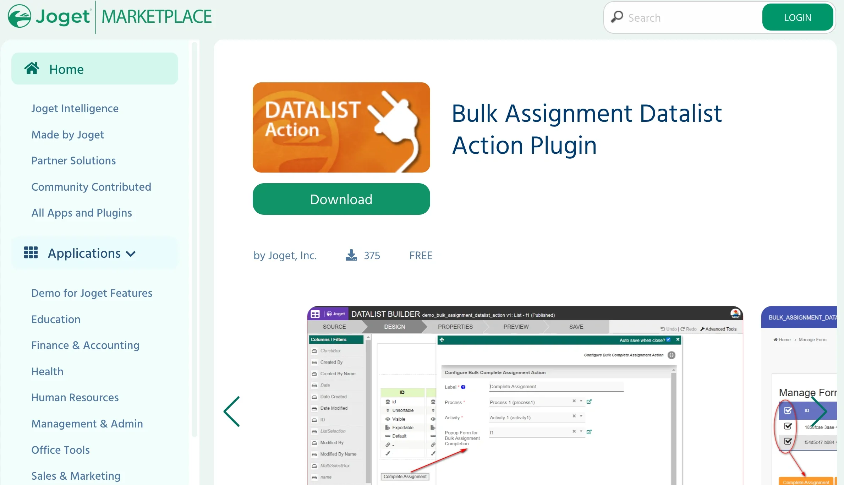Image resolution: width=844 pixels, height=485 pixels.
Task: Go to next screenshot with right arrow
Action: pos(819,411)
